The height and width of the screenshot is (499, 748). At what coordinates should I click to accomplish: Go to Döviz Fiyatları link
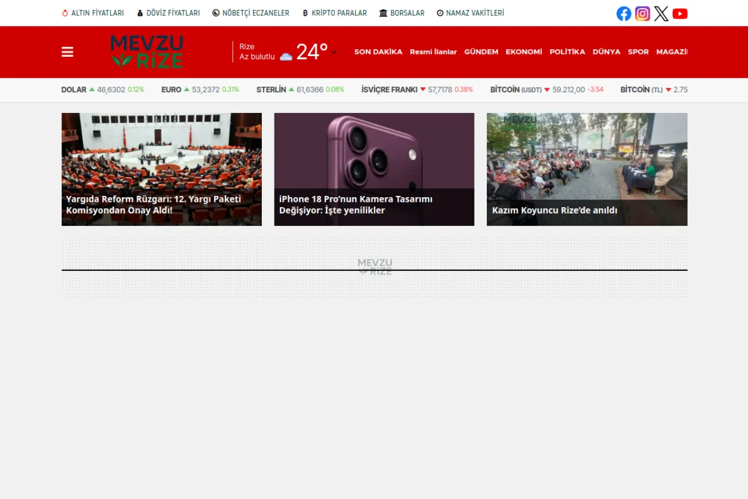coord(173,13)
